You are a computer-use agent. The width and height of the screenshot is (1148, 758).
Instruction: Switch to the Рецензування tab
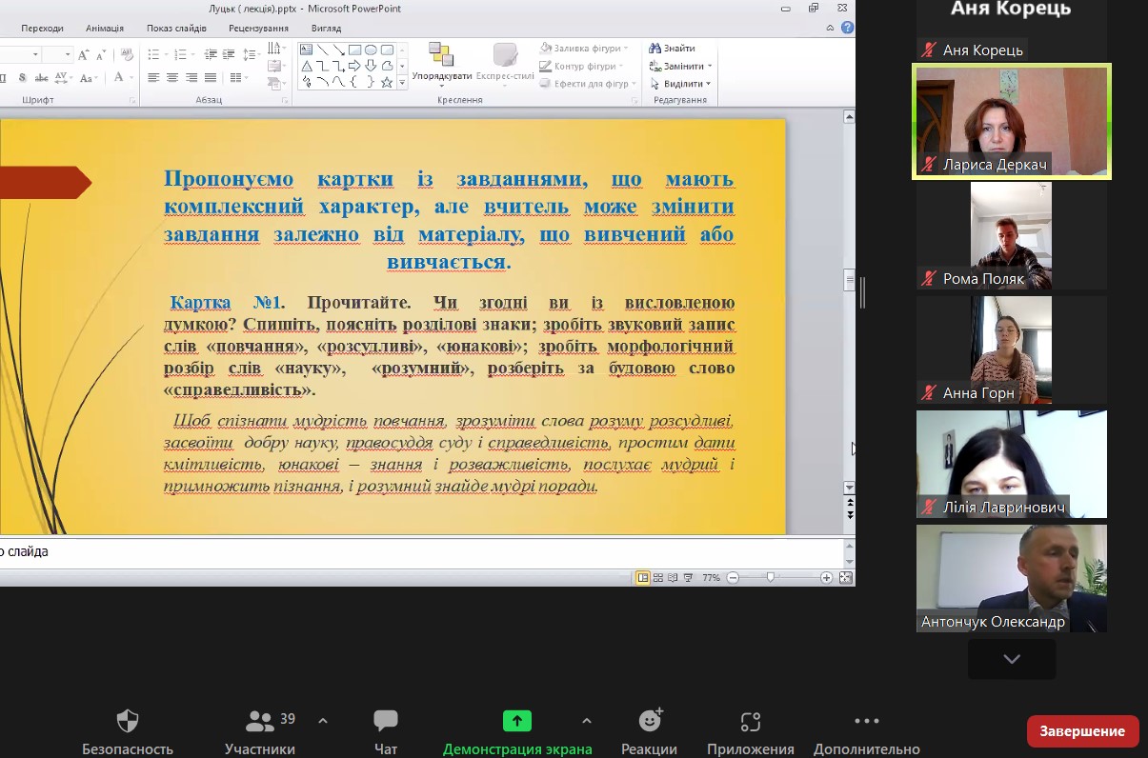pyautogui.click(x=258, y=29)
